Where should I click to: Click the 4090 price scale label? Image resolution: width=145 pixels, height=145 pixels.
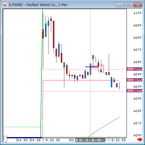point(137,25)
